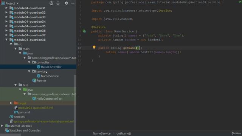The image size is (242, 136).
Task: Click line number 12 in gutter
Action: pyautogui.click(x=79, y=48)
